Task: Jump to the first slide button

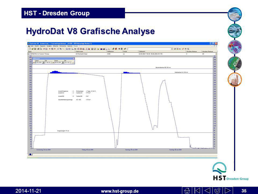Action: (x=197, y=190)
